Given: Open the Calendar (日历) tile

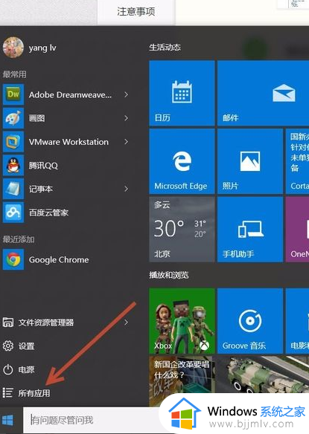Looking at the screenshot, I should (x=182, y=94).
